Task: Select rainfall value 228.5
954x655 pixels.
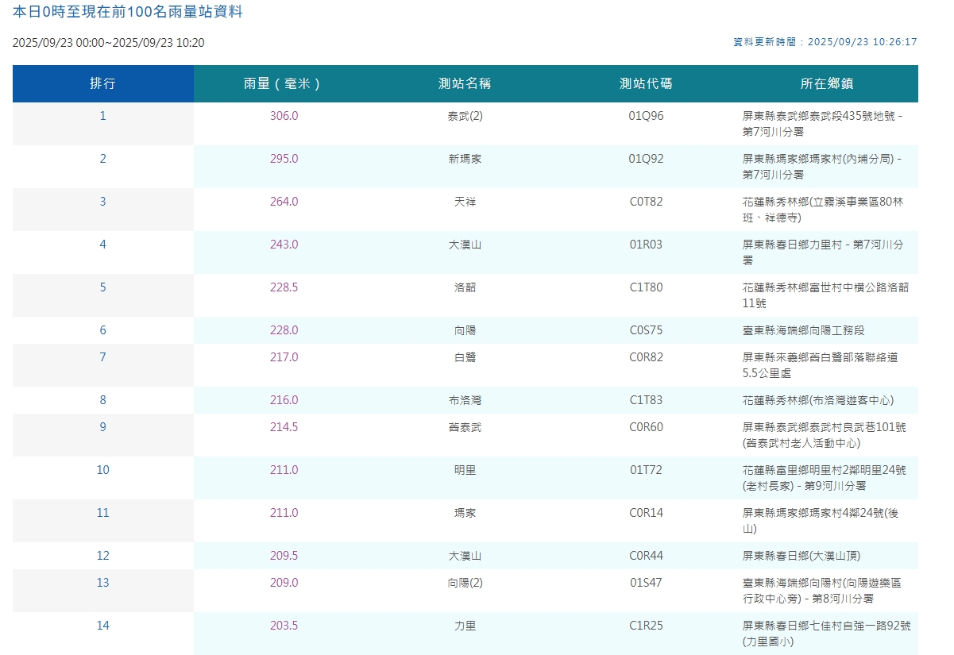Action: click(x=284, y=287)
